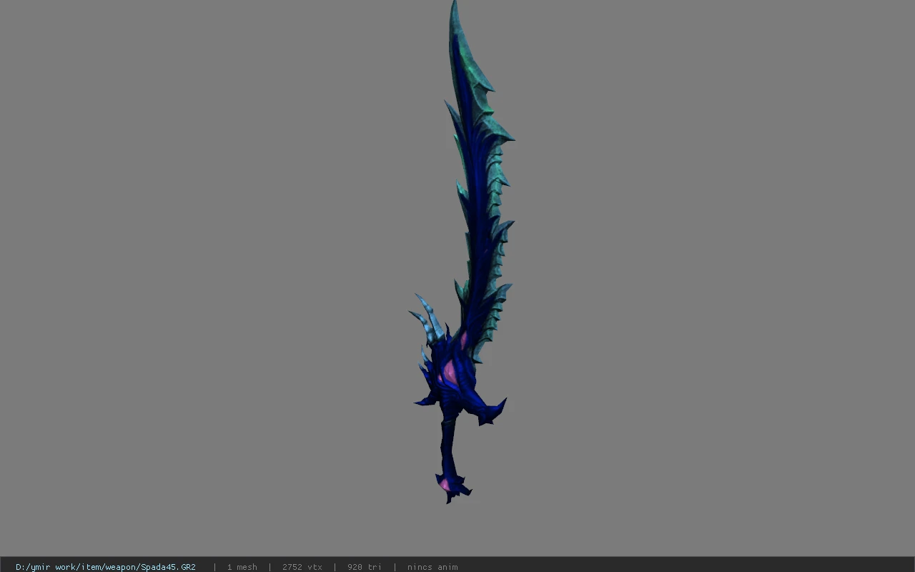Click the "920 tri" triangle count
Image resolution: width=915 pixels, height=572 pixels.
coord(365,567)
